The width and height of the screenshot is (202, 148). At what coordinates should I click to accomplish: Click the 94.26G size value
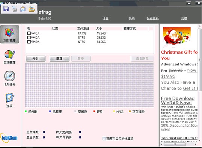[x=101, y=42]
